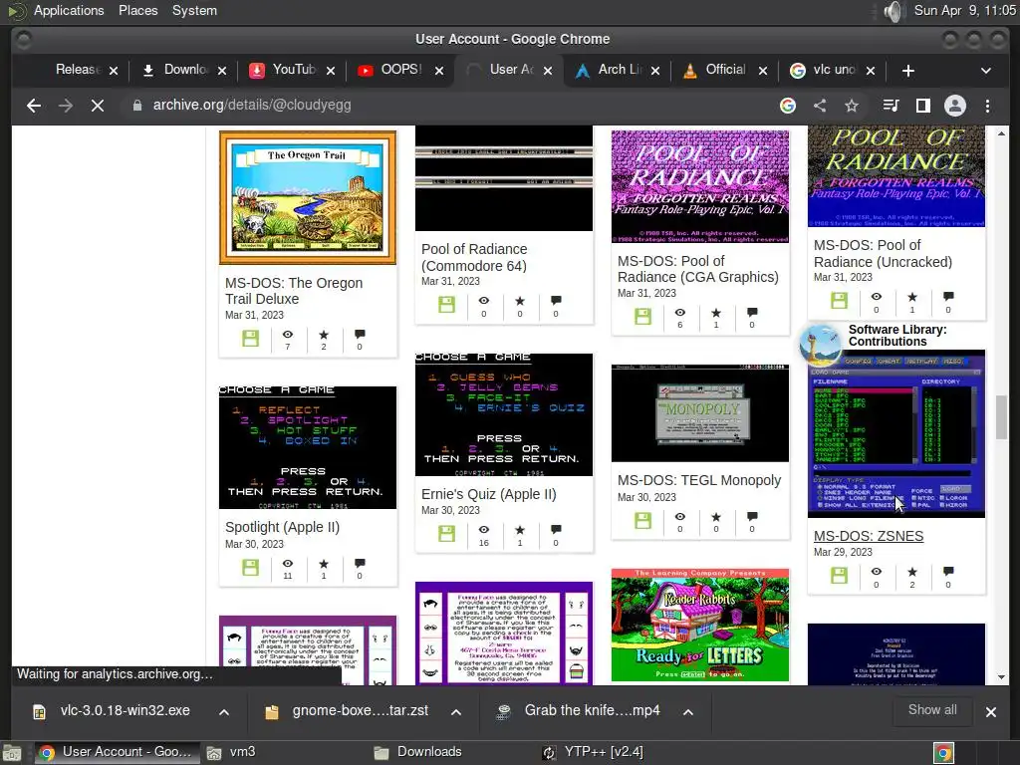Switch to the Arch Linux tab
The image size is (1020, 765).
coord(610,70)
